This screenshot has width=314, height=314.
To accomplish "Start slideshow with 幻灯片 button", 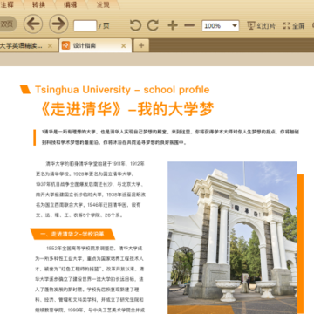I will coord(262,26).
